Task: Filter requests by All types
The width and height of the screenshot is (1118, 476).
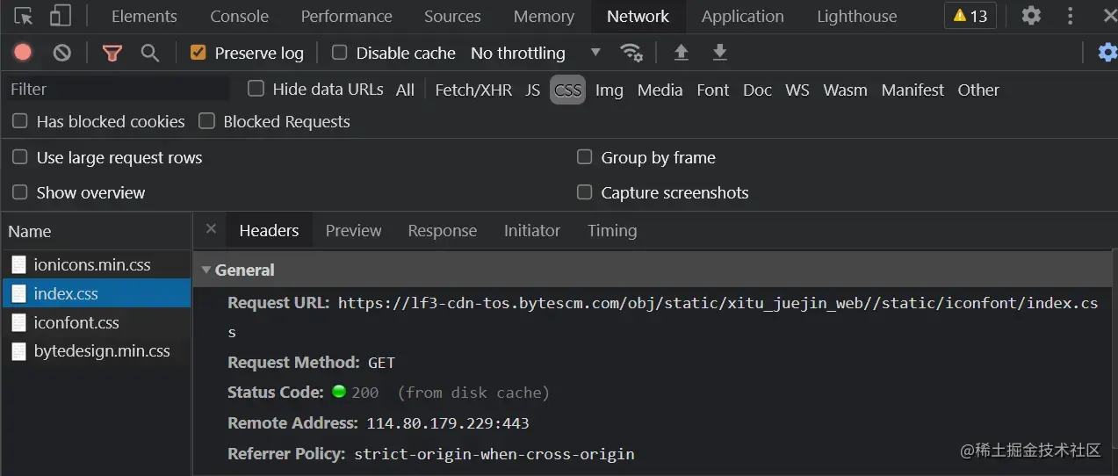Action: coord(405,90)
